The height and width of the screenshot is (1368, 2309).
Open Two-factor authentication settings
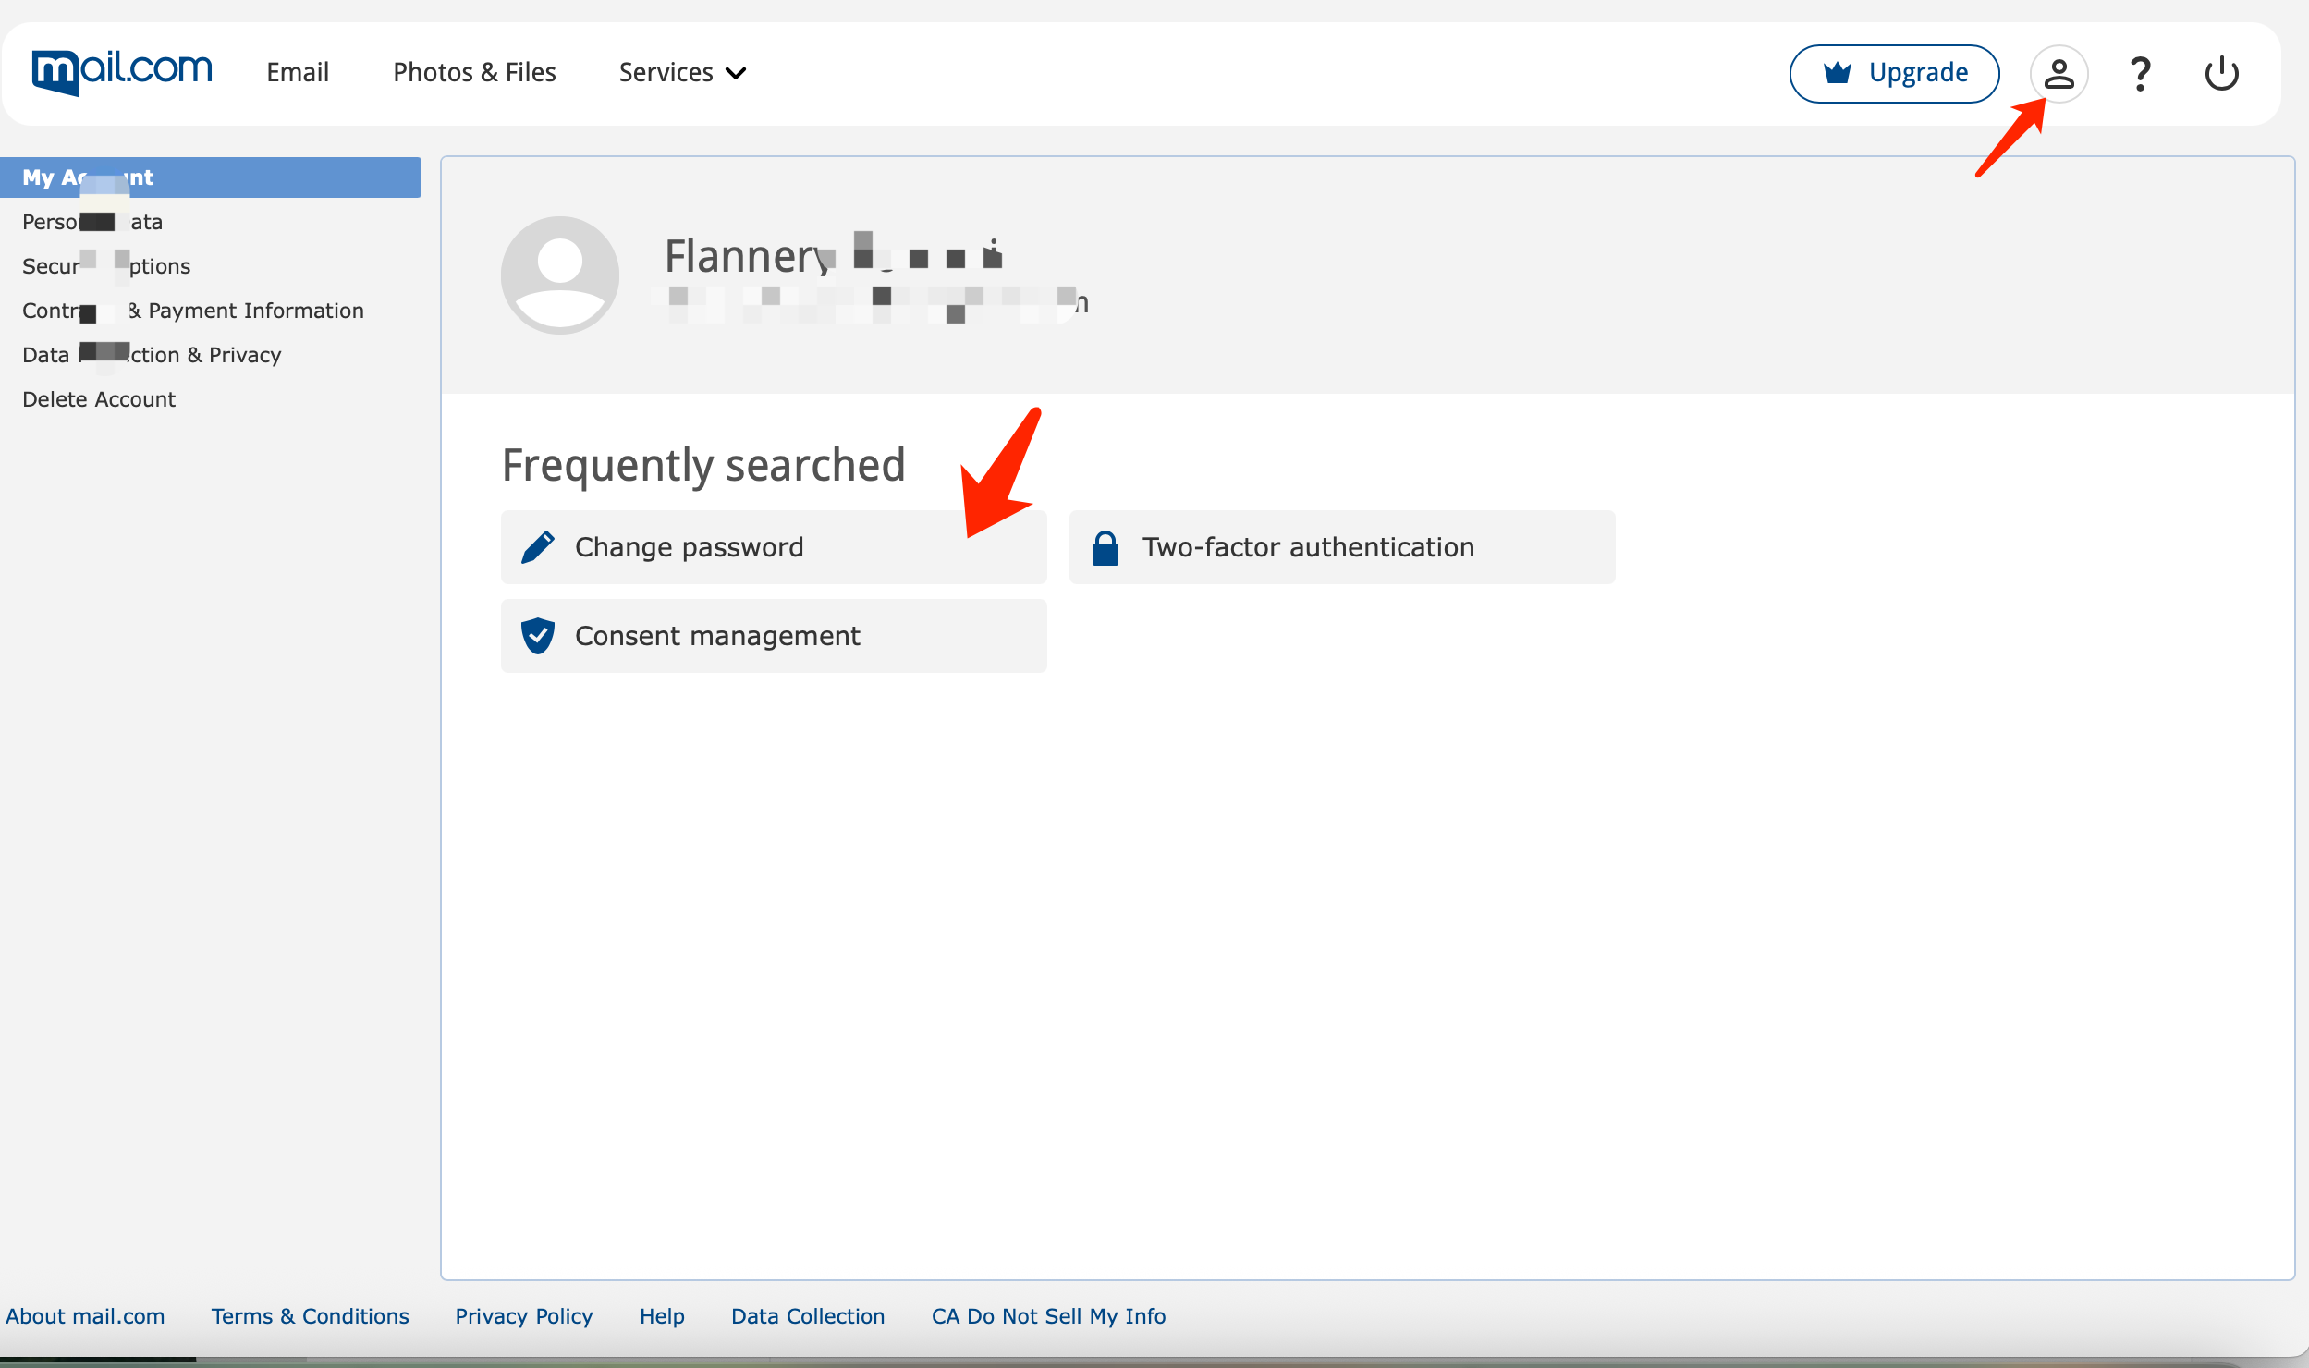(1342, 547)
